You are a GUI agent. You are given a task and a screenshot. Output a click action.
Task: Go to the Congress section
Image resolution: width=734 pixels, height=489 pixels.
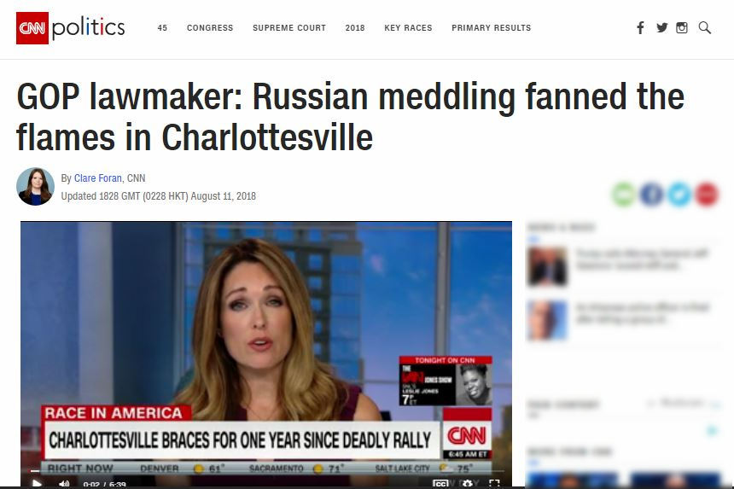[x=210, y=28]
